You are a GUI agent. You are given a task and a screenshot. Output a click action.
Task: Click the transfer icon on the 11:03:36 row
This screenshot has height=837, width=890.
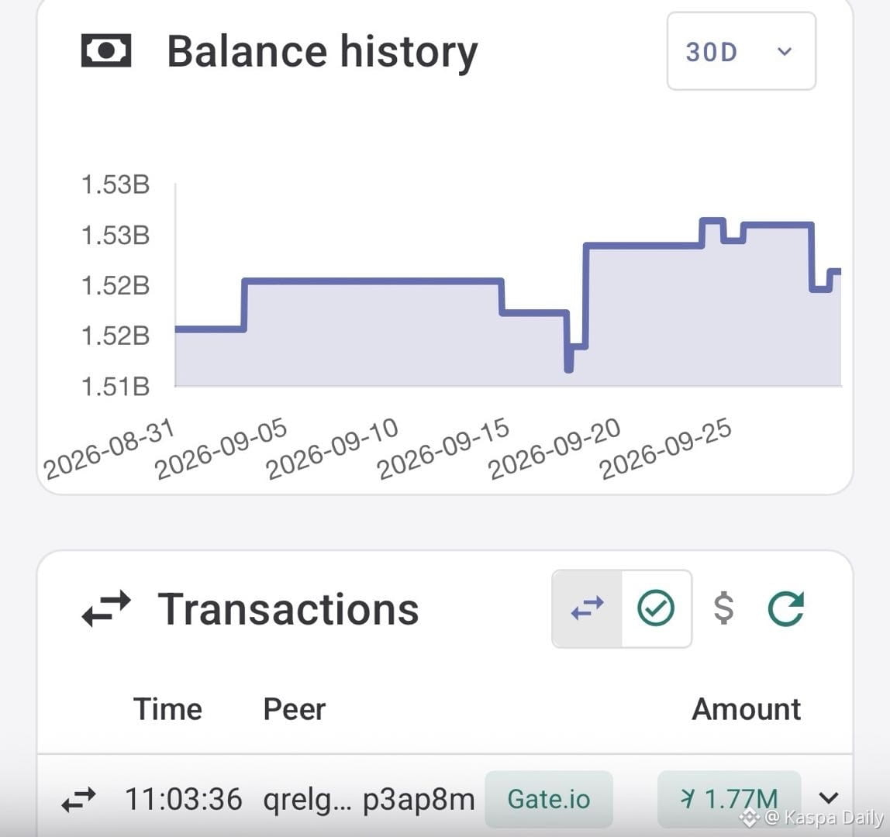click(x=79, y=800)
